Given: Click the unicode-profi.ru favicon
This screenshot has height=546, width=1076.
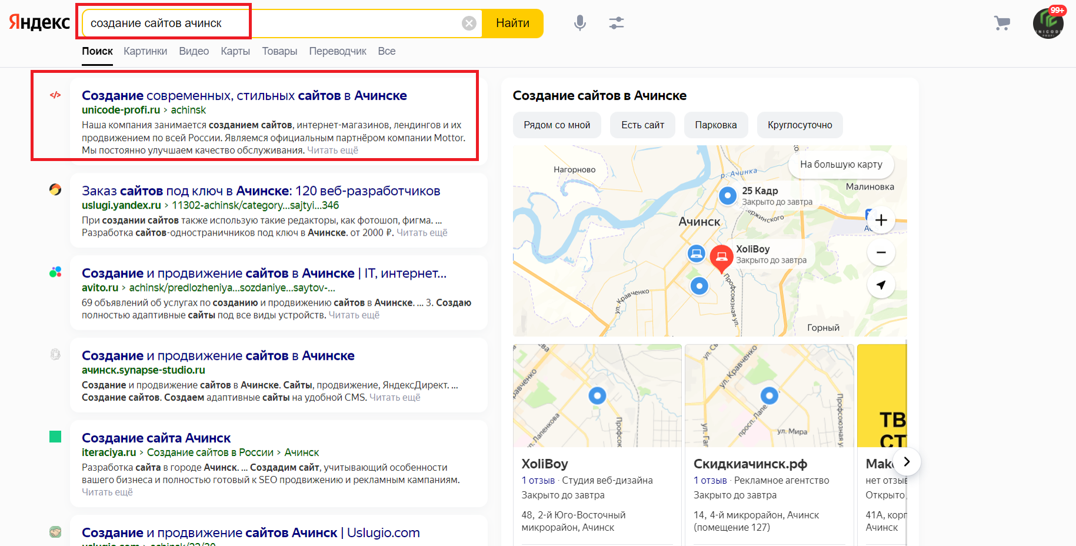Looking at the screenshot, I should pyautogui.click(x=55, y=95).
